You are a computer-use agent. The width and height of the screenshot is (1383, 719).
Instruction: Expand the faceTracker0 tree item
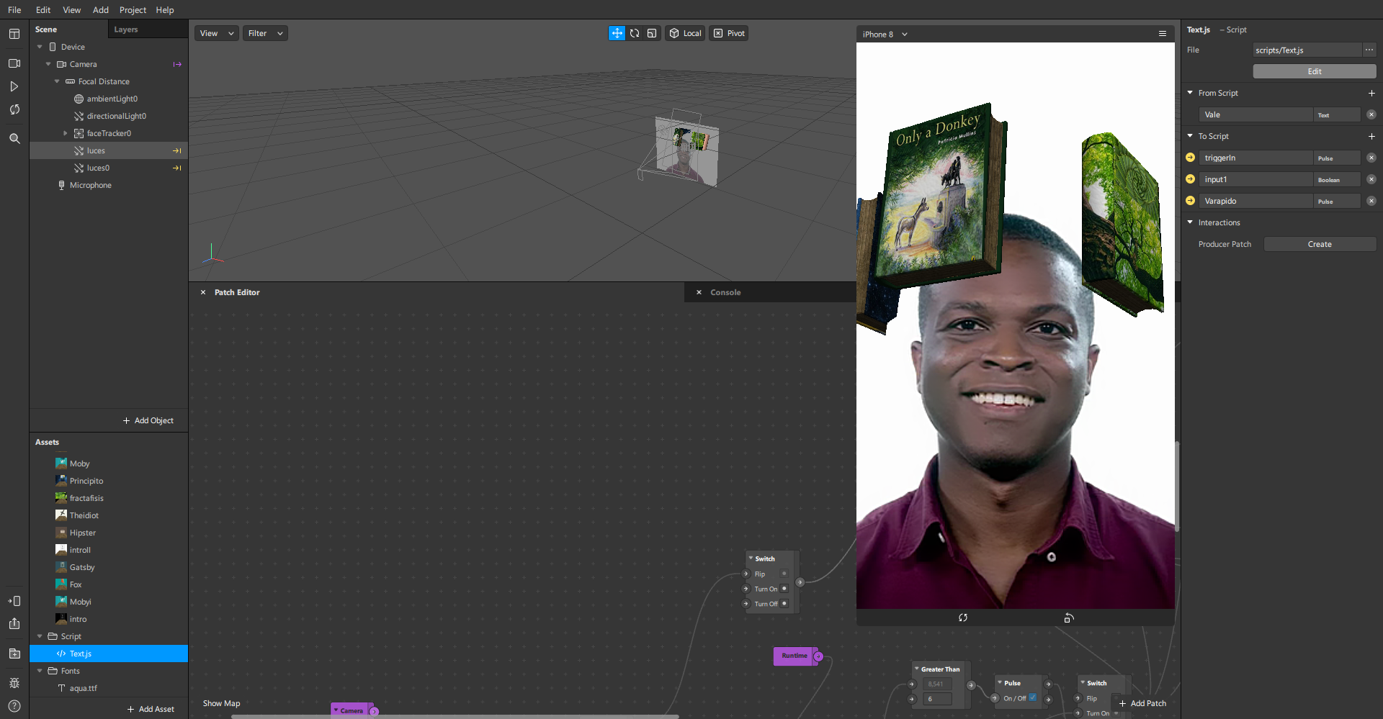[66, 133]
